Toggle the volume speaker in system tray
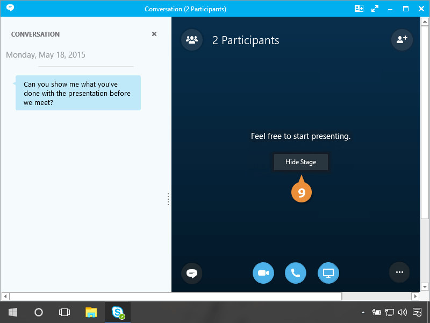This screenshot has width=430, height=323. click(x=402, y=312)
